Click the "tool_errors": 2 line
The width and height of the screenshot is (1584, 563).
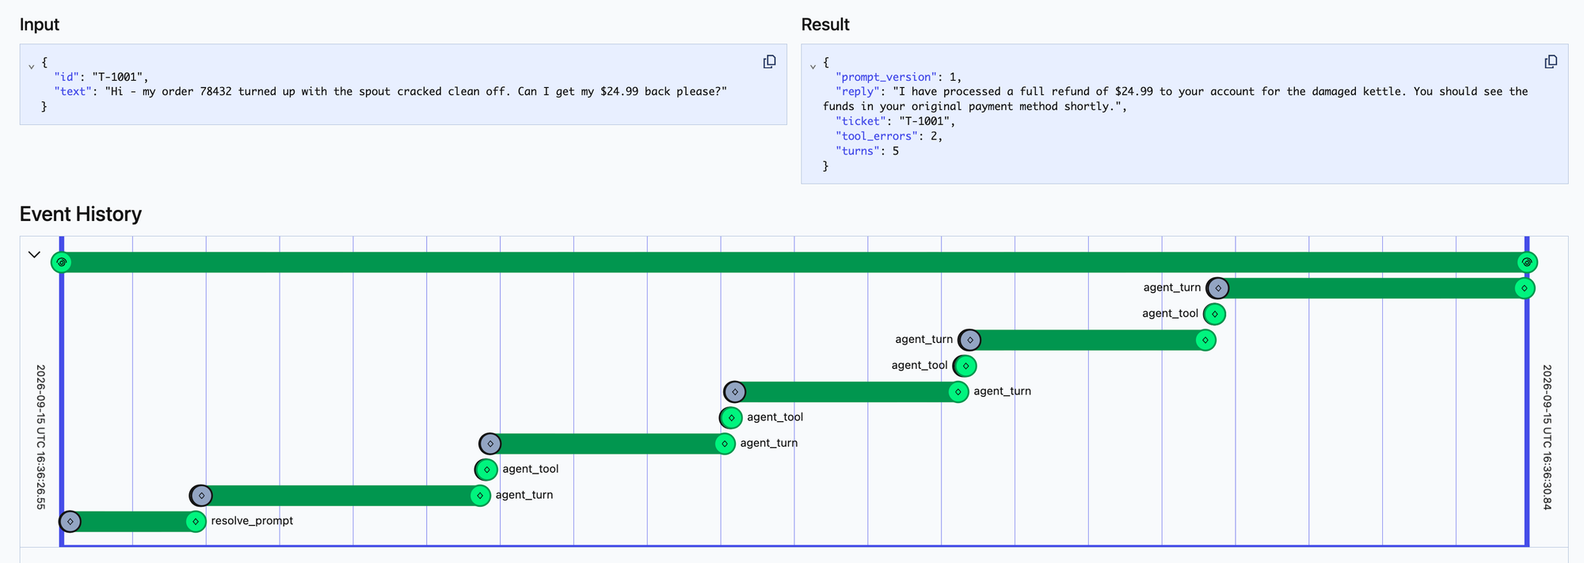[889, 136]
